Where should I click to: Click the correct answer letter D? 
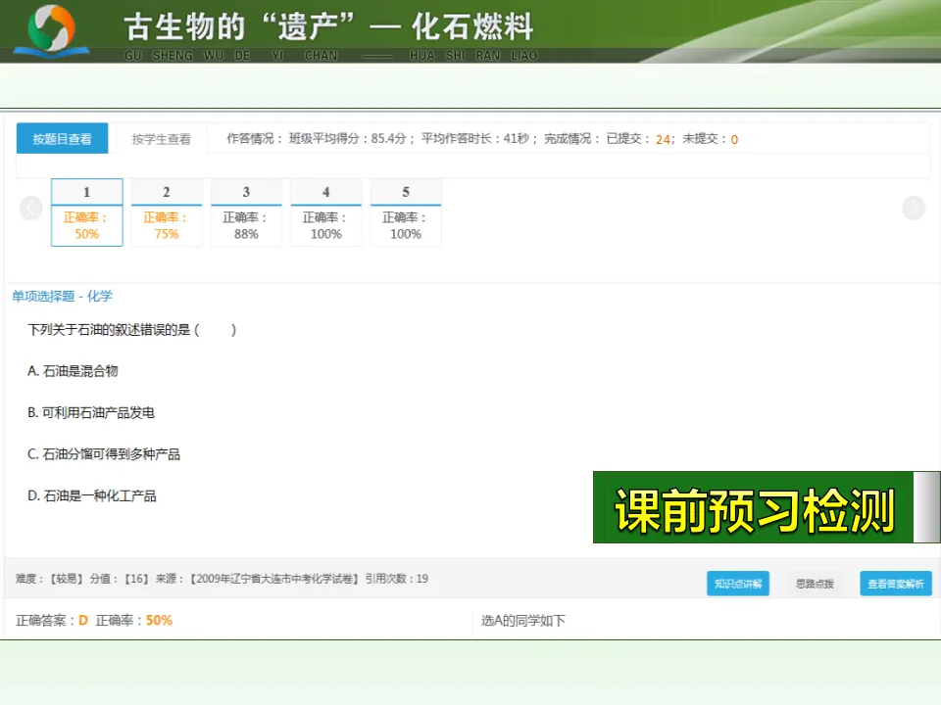pos(83,621)
